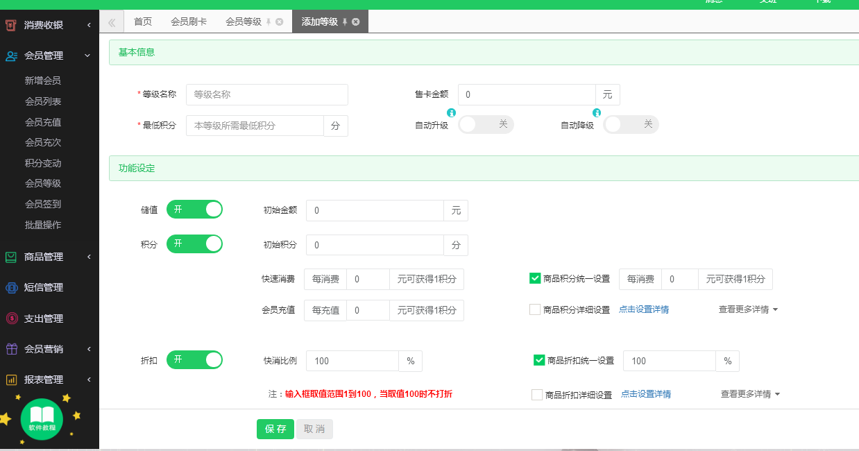Expand the 商品管理 menu chevron
This screenshot has width=859, height=451.
point(87,257)
